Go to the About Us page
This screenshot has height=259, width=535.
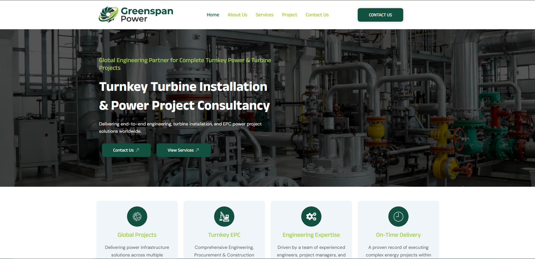(237, 15)
